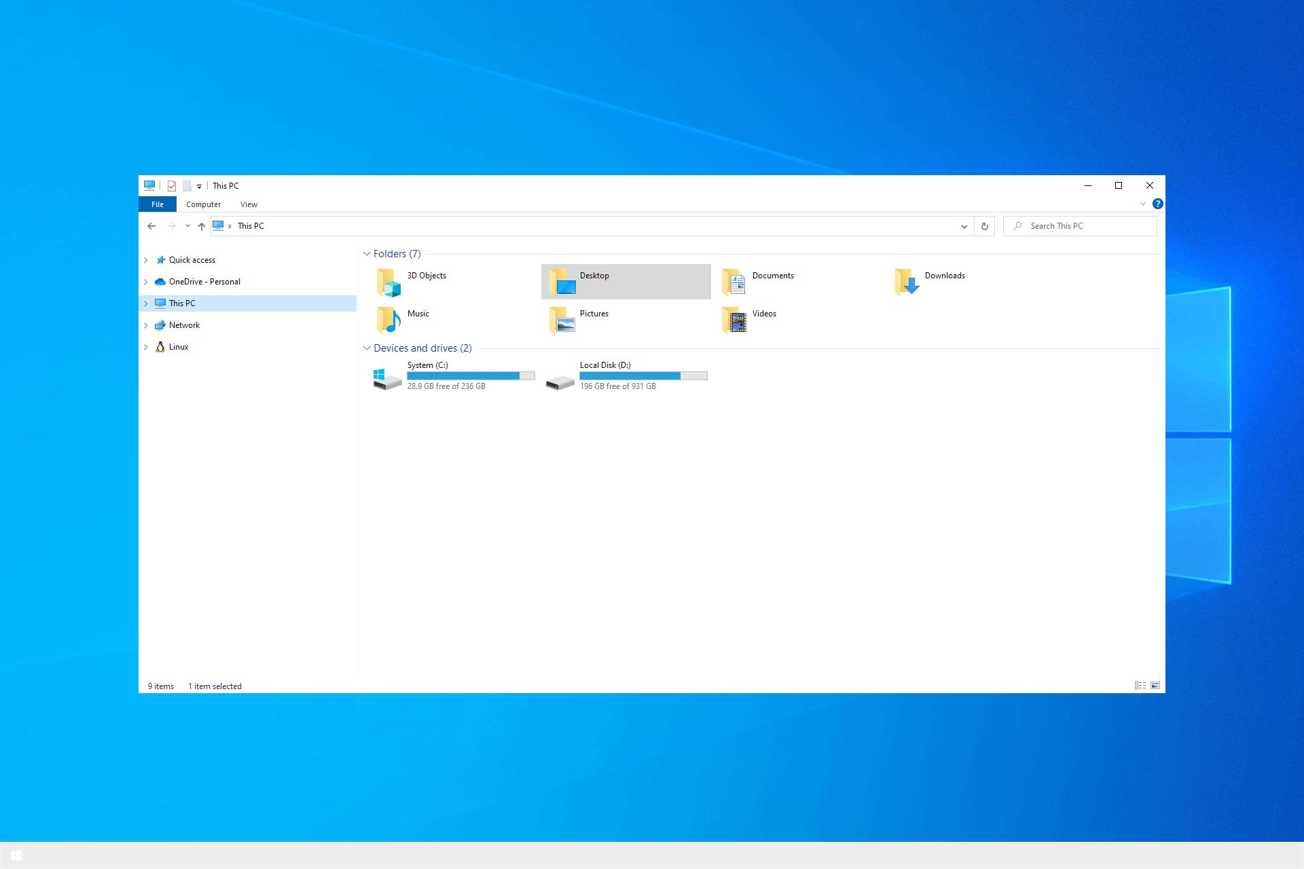Collapse the Devices and drives section
The height and width of the screenshot is (869, 1304).
pos(367,348)
